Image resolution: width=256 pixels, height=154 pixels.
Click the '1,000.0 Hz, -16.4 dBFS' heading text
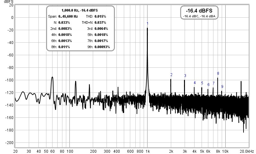click(x=79, y=10)
